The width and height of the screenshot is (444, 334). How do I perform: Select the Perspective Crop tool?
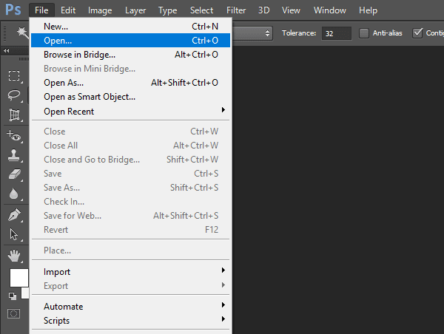(14, 115)
